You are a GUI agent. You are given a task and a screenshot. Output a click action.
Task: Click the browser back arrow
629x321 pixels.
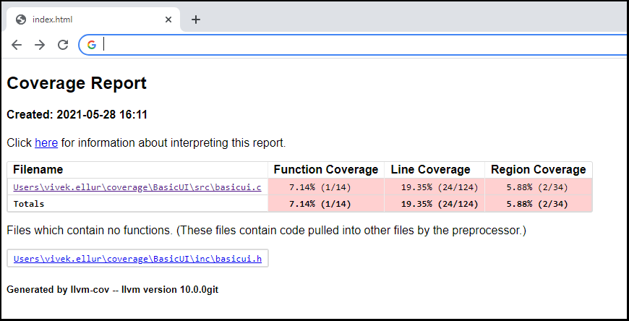17,45
